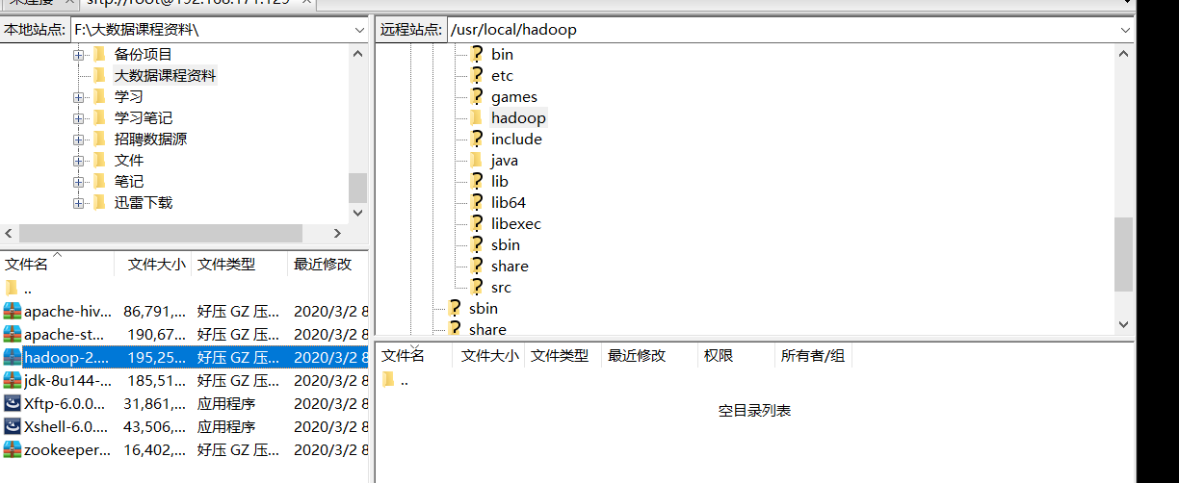Screen dimensions: 1179x483
Task: Expand the 学习 folder node
Action: (x=79, y=97)
